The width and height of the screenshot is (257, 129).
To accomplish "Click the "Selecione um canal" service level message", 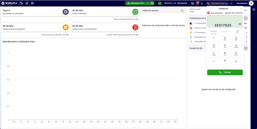I will pos(163,25).
